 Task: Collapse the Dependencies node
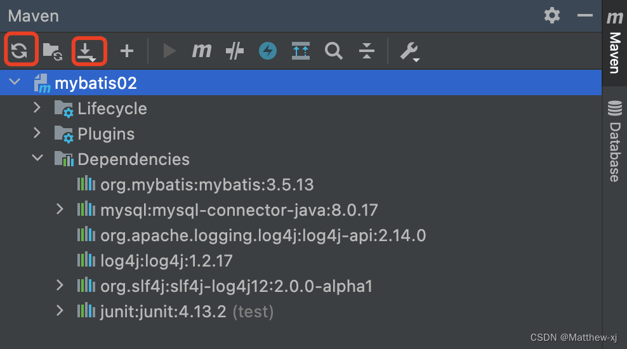(37, 157)
